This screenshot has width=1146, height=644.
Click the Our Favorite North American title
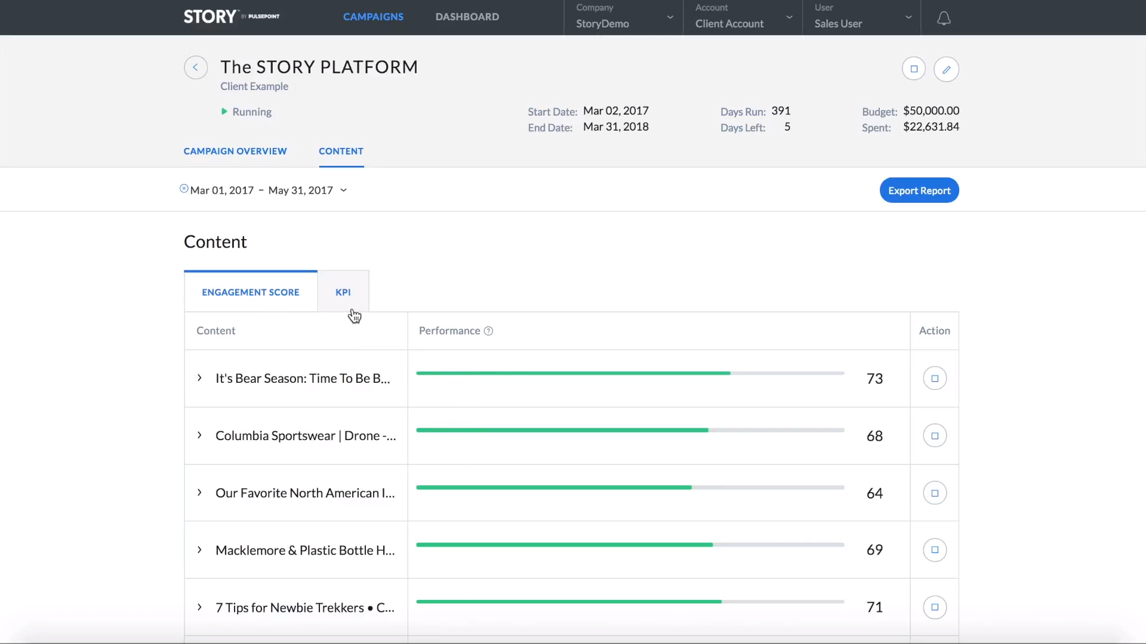click(305, 493)
